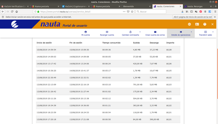The image size is (218, 124).
Task: Open Cambiar contraseña menu
Action: (x=130, y=33)
